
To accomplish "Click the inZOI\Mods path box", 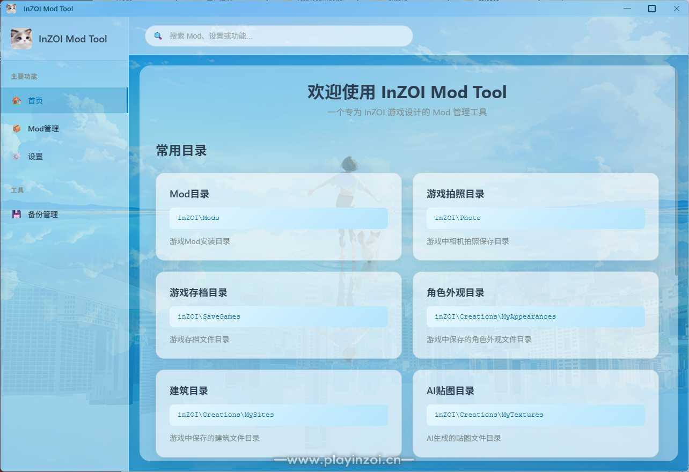I will 278,218.
